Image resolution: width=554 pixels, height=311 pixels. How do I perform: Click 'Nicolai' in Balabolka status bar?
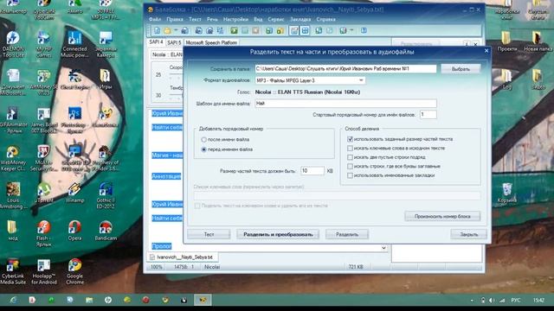[x=212, y=267]
